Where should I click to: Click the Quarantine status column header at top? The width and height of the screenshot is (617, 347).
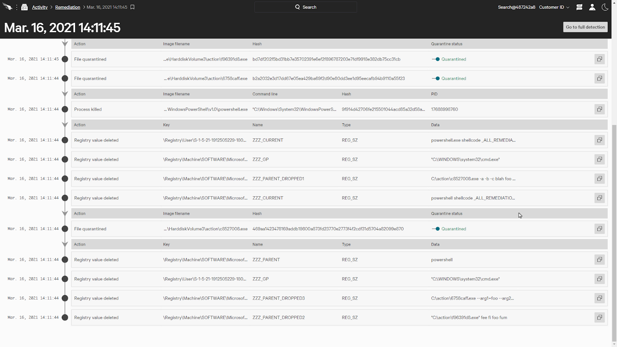[x=447, y=44]
